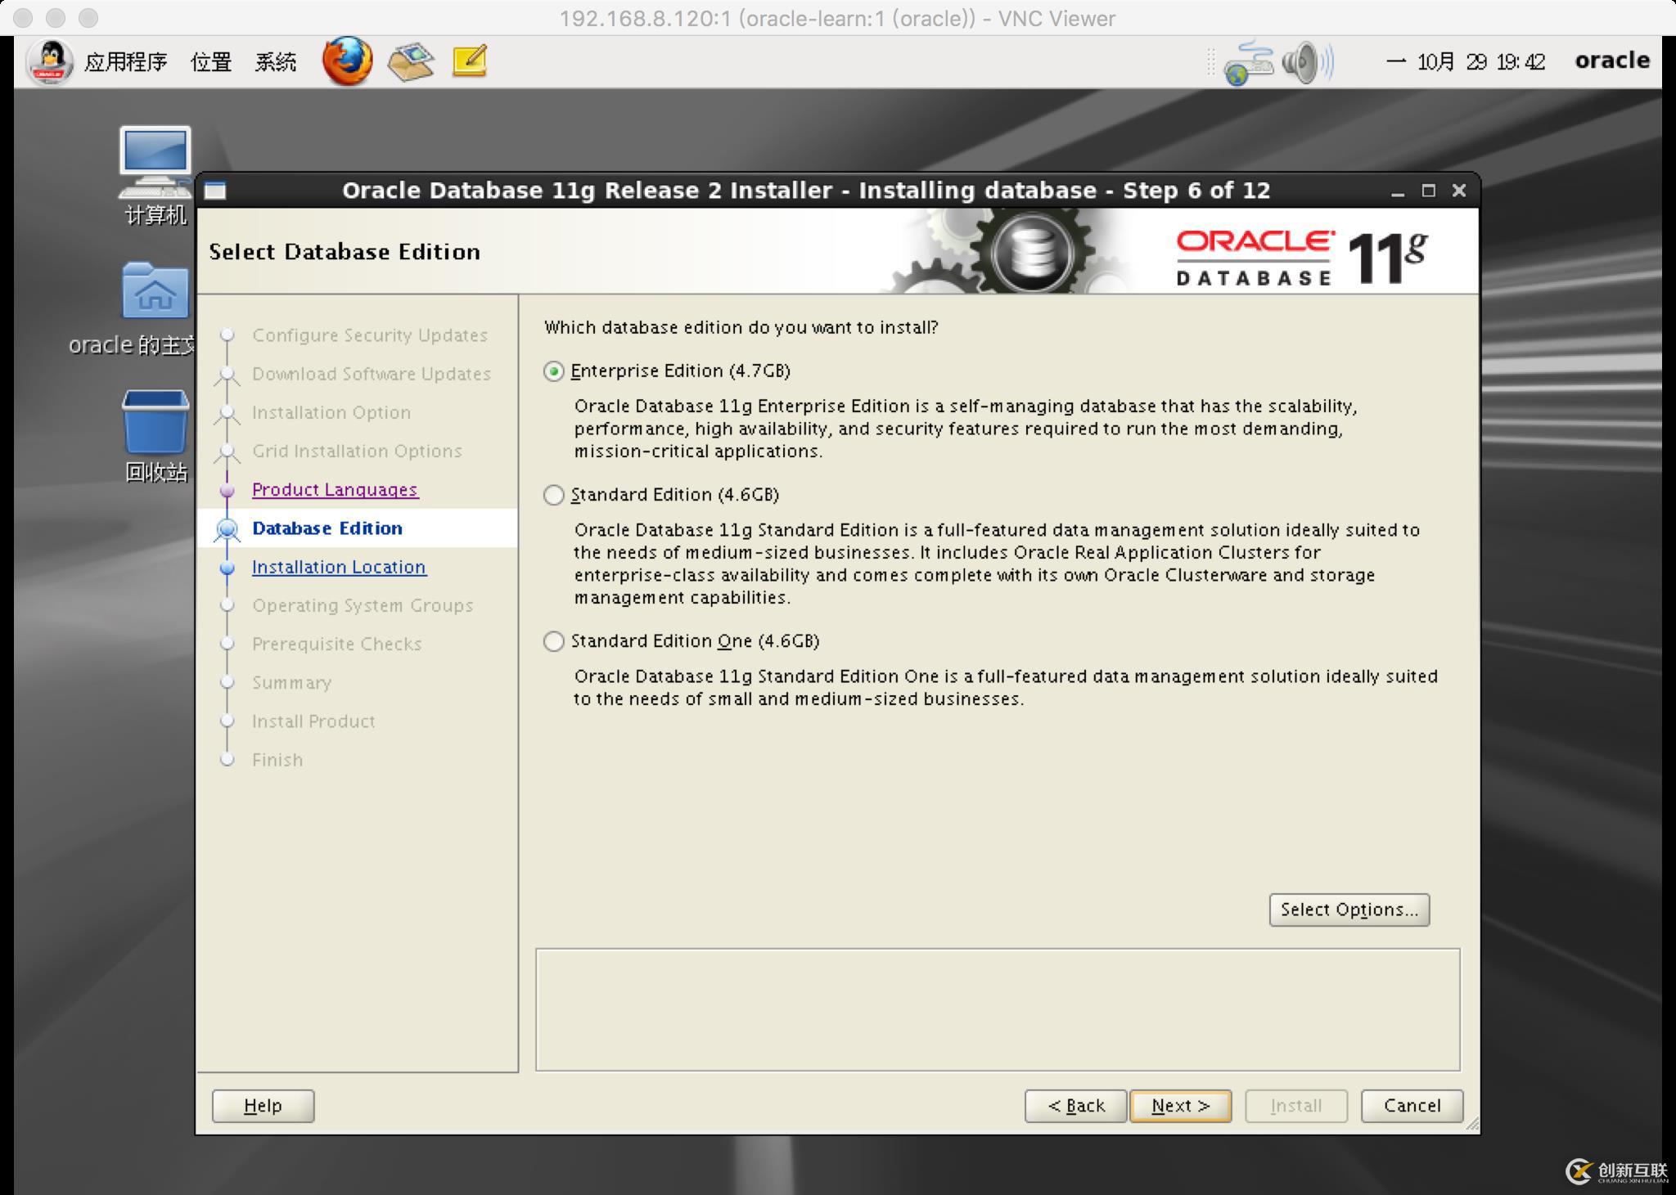The height and width of the screenshot is (1195, 1676).
Task: Maximize the Oracle installer window
Action: 1429,191
